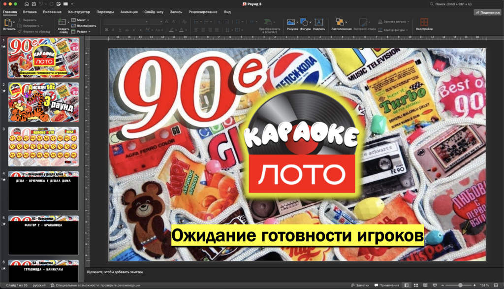Screen dimensions: 504x289
Task: Click the zoom out minus icon
Action: [442, 285]
